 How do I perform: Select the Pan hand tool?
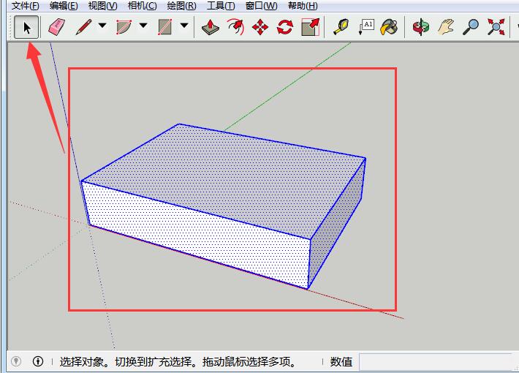coord(446,27)
